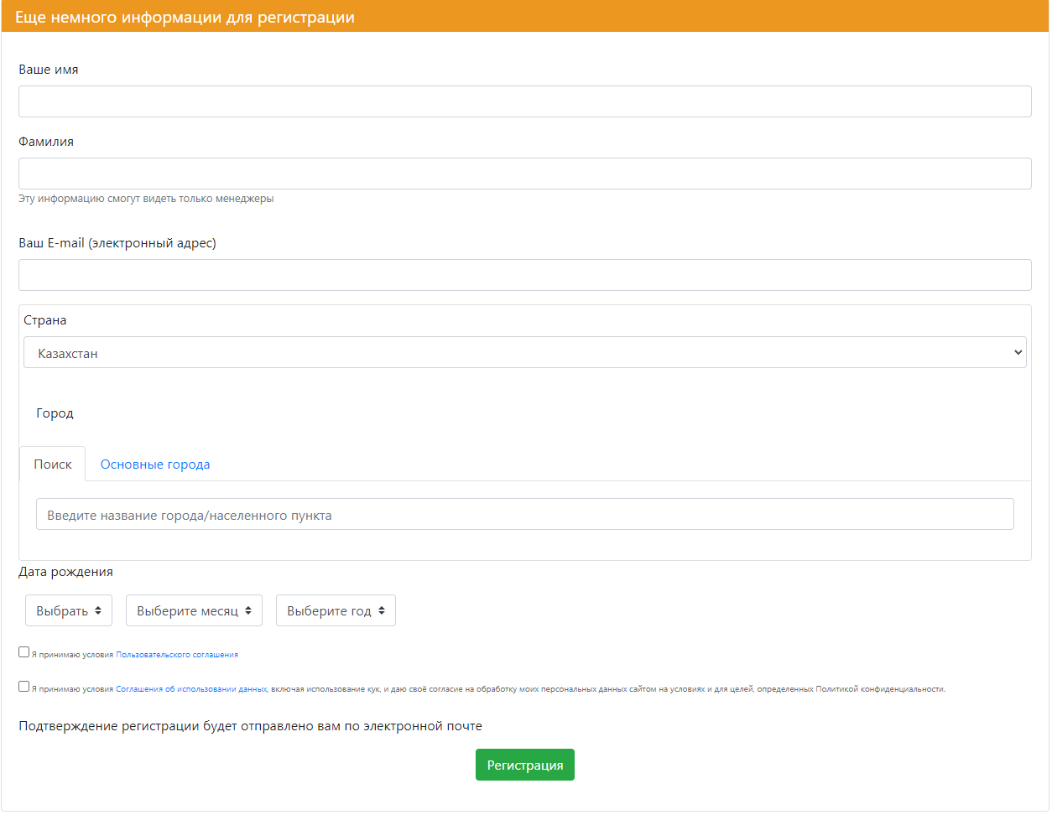Check the user agreement acceptance checkbox
This screenshot has width=1052, height=820.
(x=24, y=651)
